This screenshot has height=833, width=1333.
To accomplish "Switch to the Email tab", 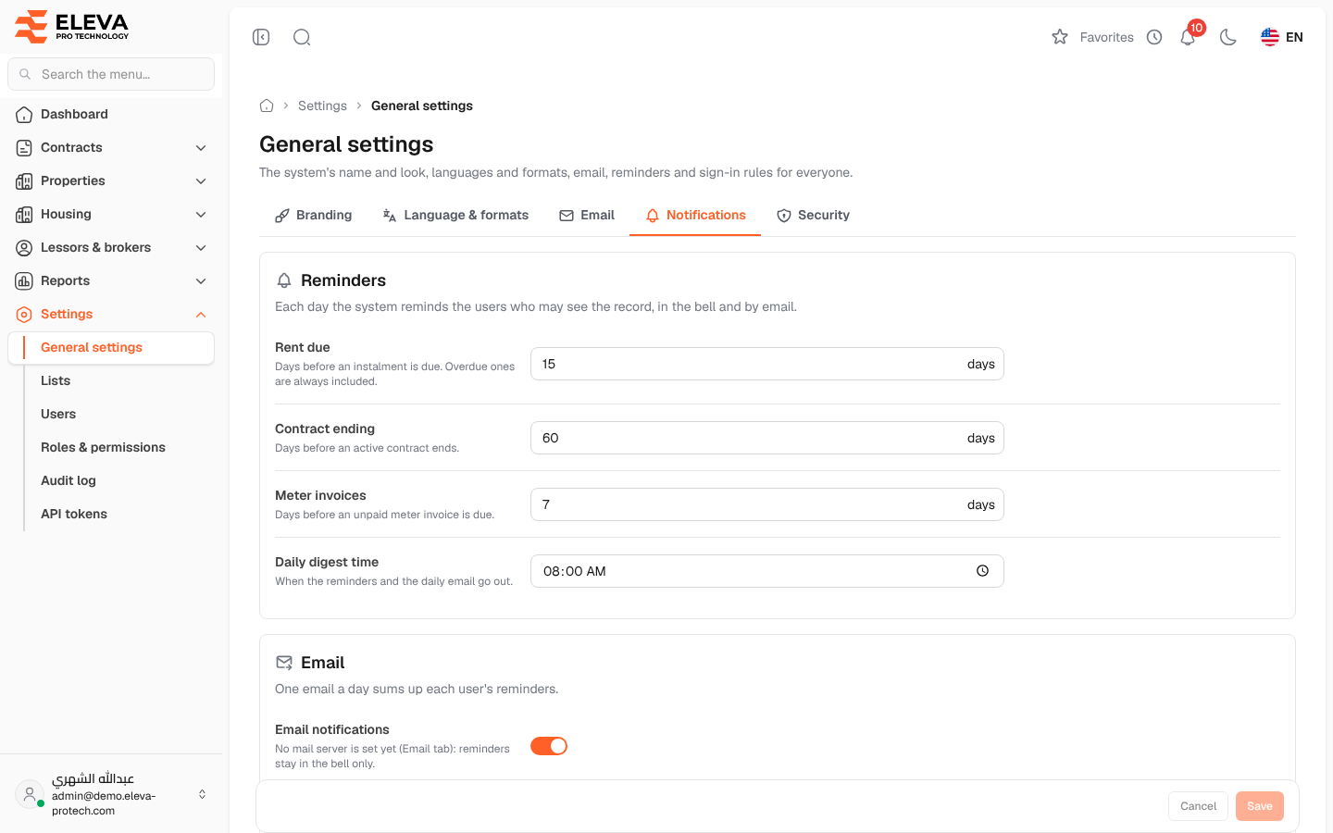I will (x=587, y=215).
